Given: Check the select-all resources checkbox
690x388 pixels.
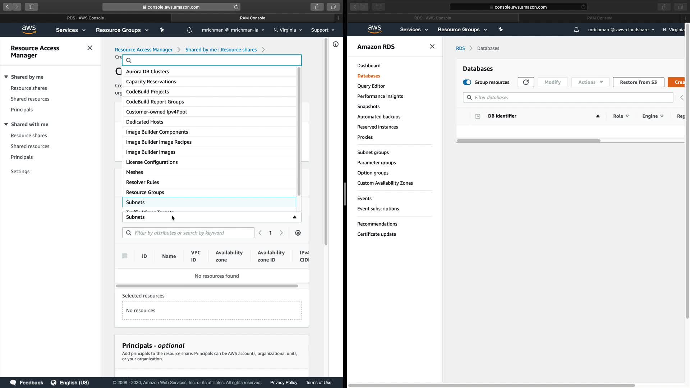Looking at the screenshot, I should pos(125,256).
